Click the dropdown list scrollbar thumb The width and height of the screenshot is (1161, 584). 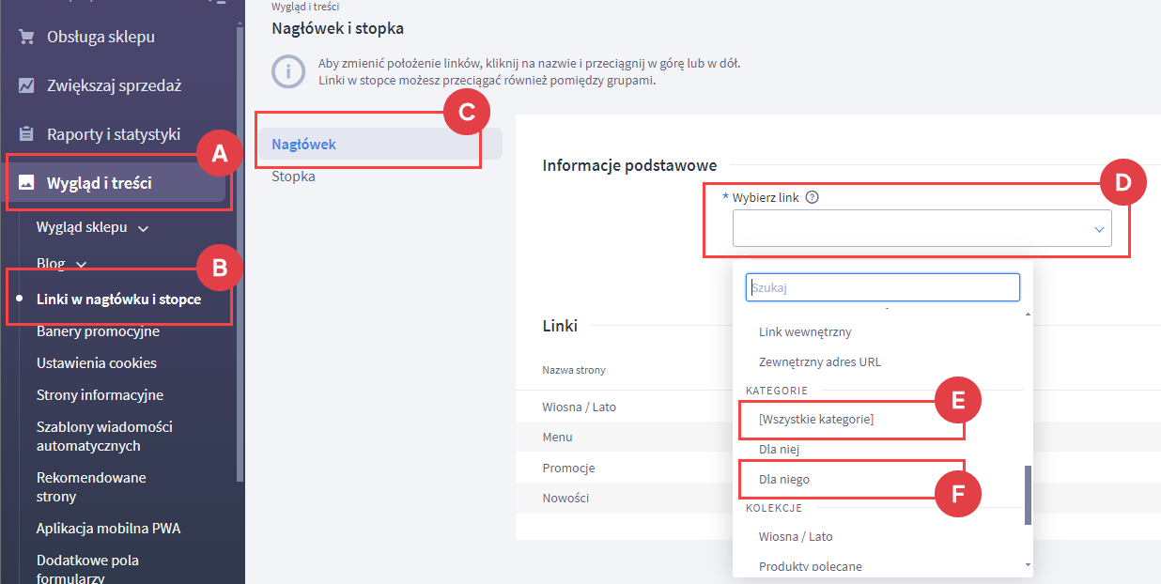point(1028,494)
